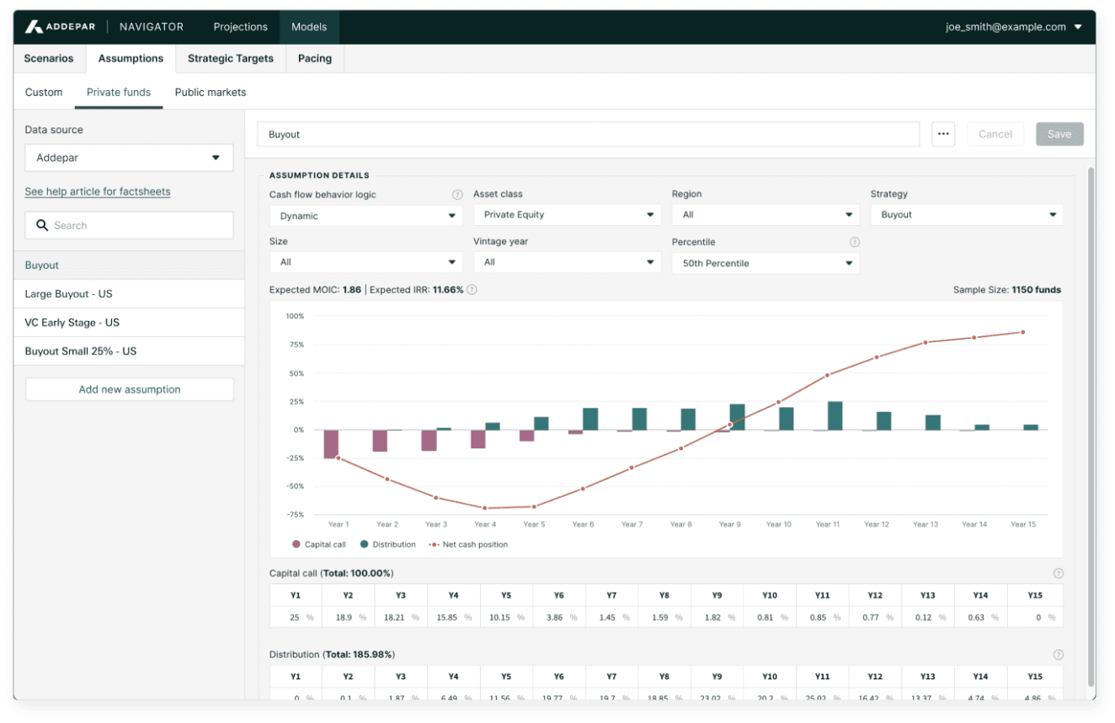Click the help icon for Distribution table

coord(1058,655)
